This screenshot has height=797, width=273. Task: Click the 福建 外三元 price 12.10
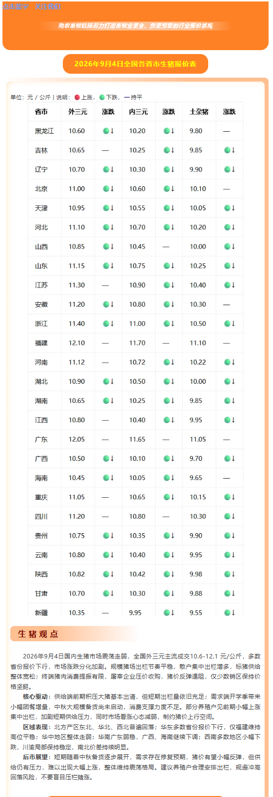point(77,343)
